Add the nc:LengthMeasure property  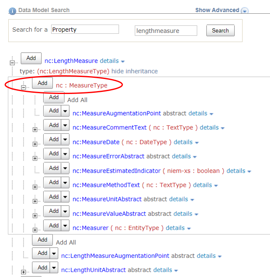(31, 58)
